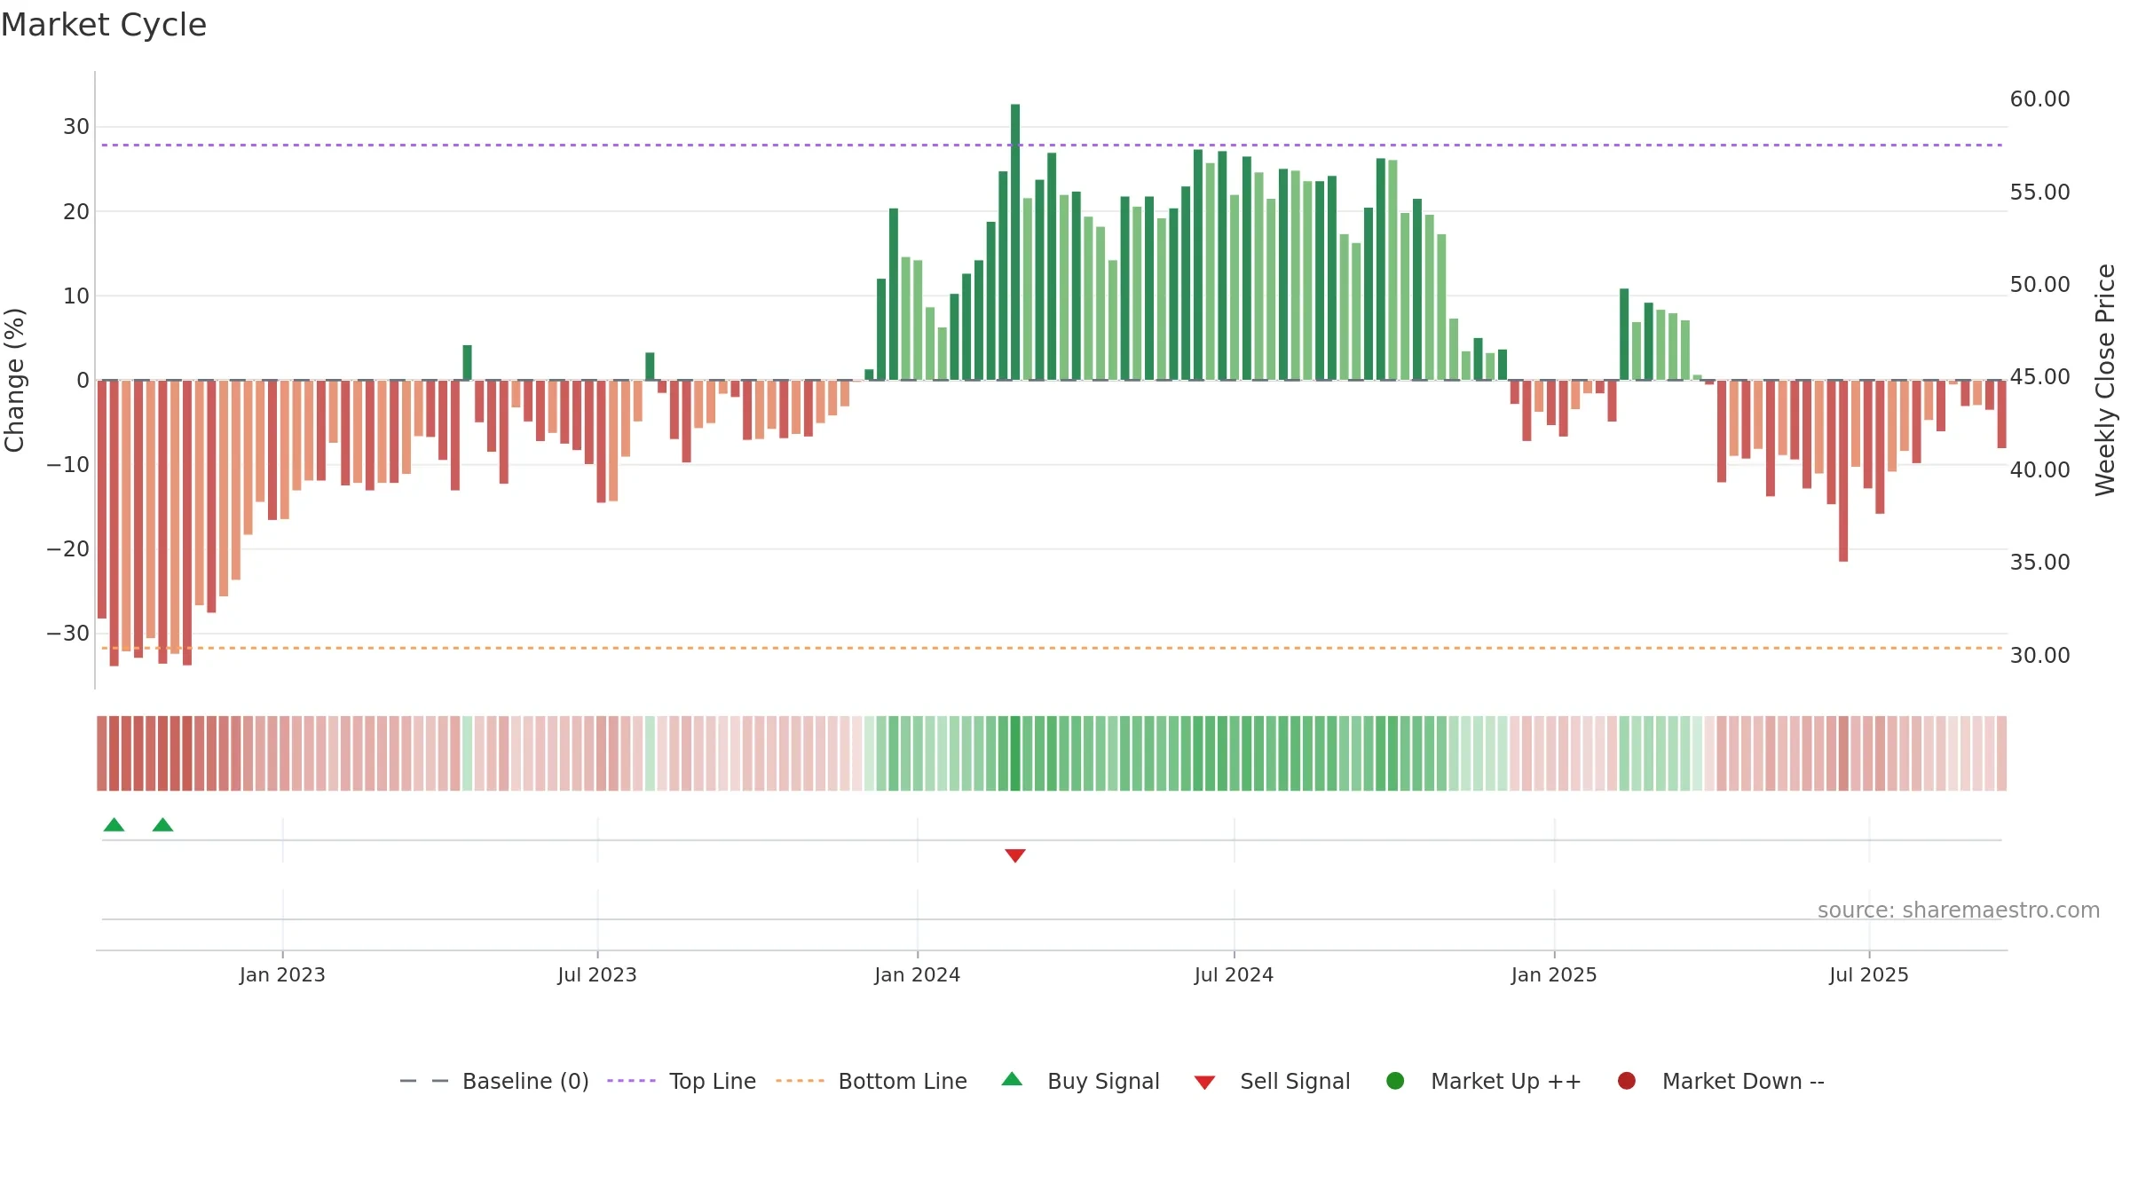
Task: Click the 40.00 price axis label
Action: (x=2039, y=469)
